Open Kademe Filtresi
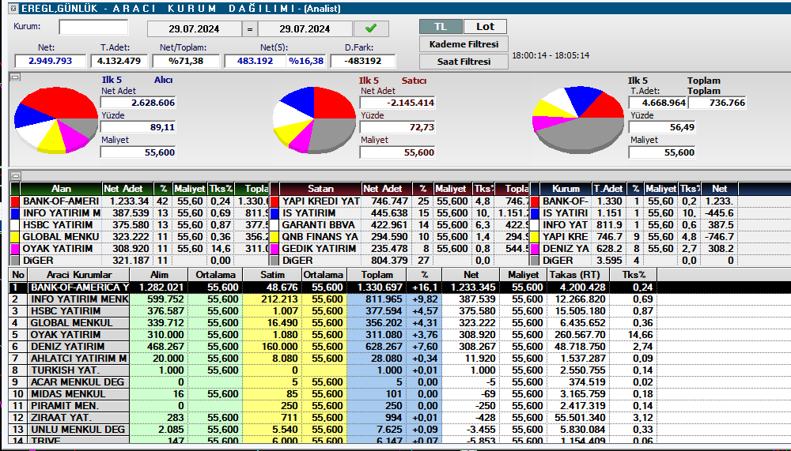 point(464,44)
